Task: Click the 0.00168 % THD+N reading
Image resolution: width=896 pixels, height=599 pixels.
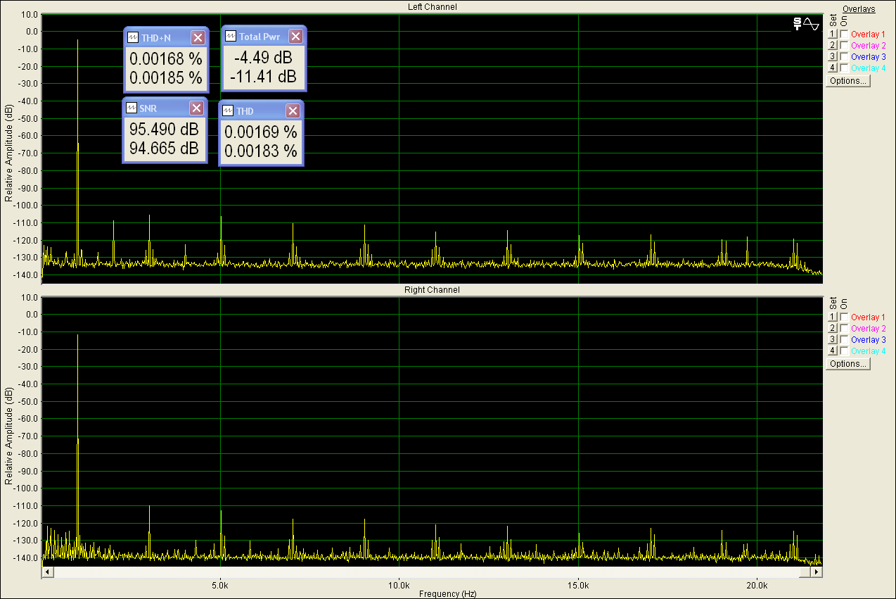Action: pos(166,60)
